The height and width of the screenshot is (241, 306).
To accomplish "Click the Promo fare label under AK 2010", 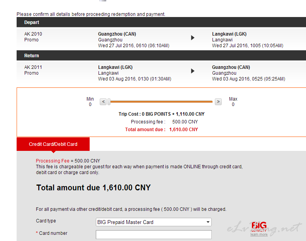I will [31, 40].
